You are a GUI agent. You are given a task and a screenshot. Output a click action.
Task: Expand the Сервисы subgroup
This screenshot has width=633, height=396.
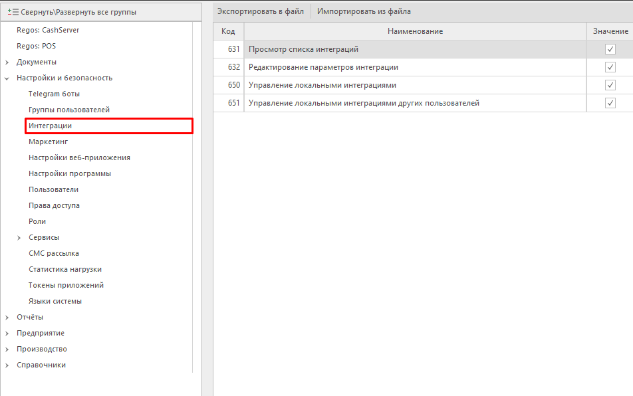[x=19, y=238]
